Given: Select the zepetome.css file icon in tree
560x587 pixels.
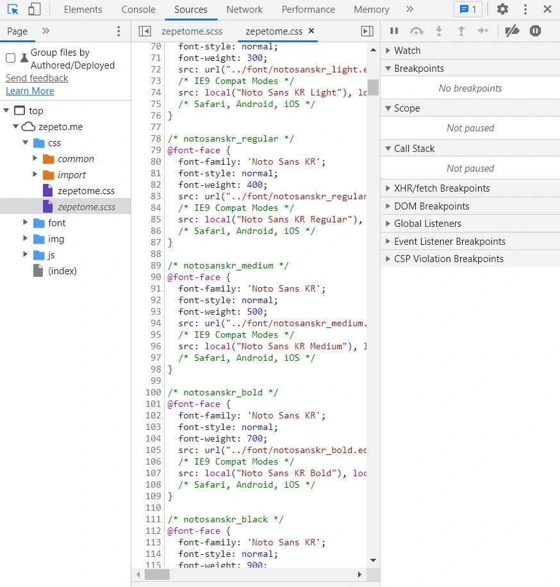Looking at the screenshot, I should (47, 190).
